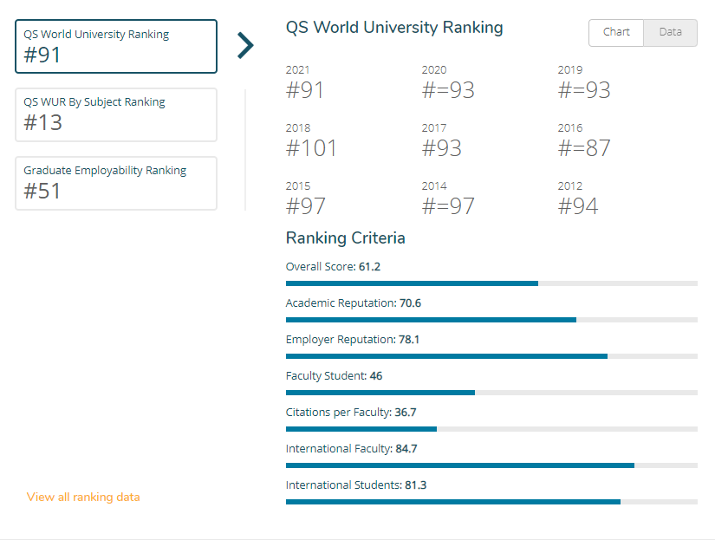
Task: Select the 2021 ranking #91 entry
Action: pos(304,83)
